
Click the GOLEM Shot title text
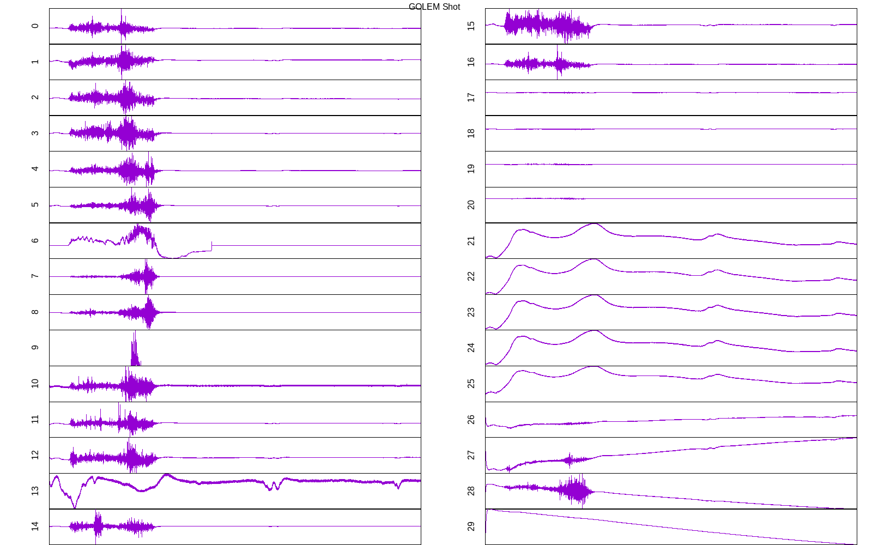[434, 7]
